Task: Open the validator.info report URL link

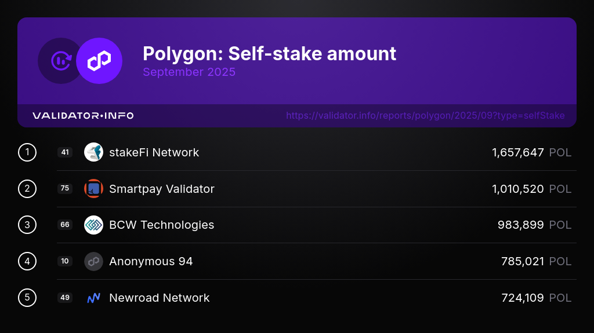Action: pyautogui.click(x=425, y=116)
